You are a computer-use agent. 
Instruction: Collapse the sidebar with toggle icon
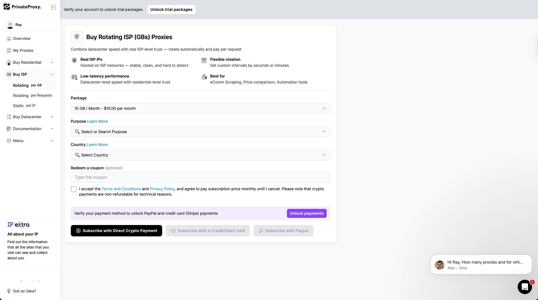[x=53, y=7]
